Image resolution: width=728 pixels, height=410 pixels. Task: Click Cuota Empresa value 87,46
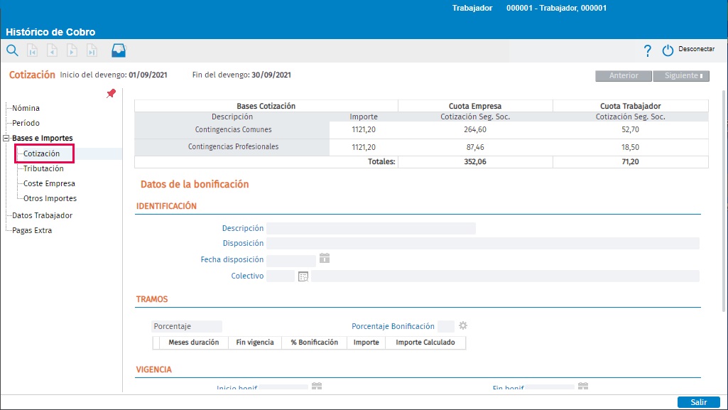click(x=475, y=147)
